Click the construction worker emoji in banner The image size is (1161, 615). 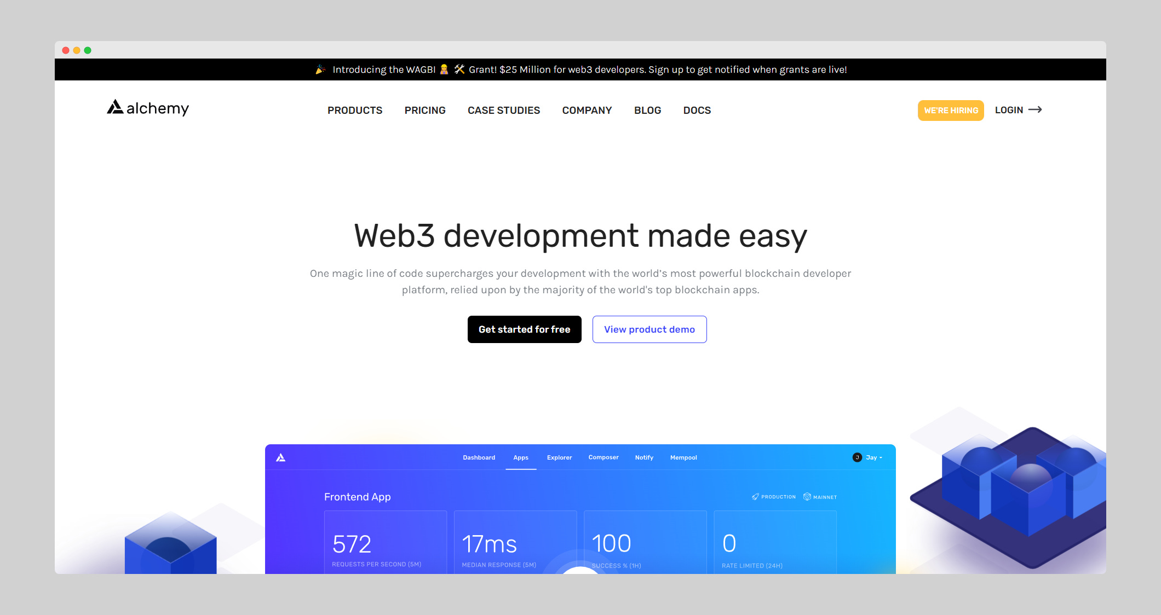pos(444,69)
